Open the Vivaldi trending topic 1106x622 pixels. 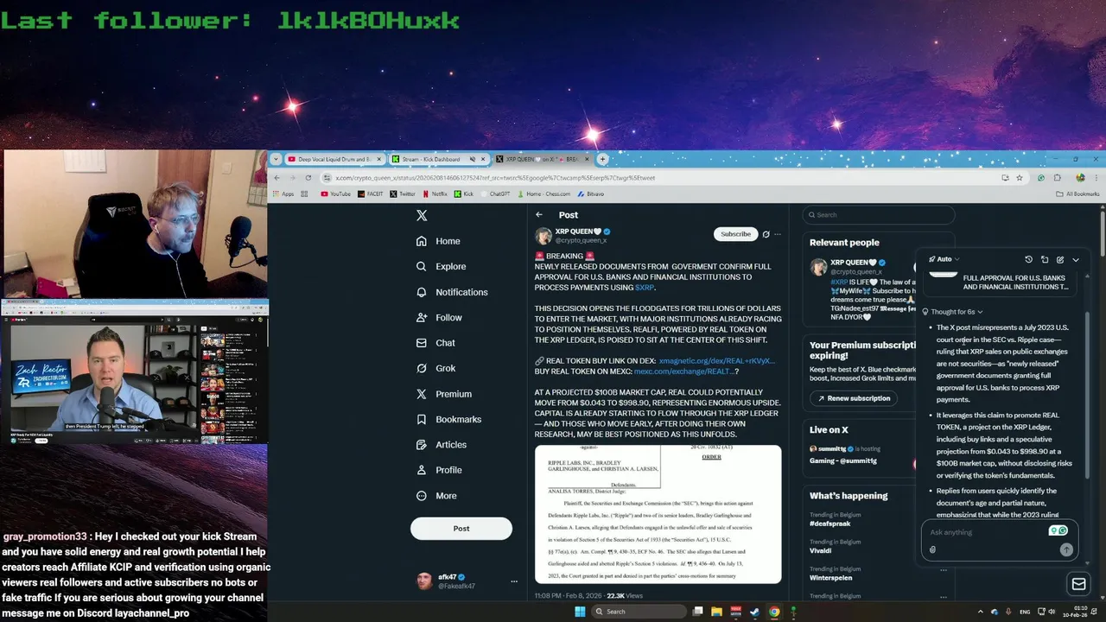click(x=820, y=550)
